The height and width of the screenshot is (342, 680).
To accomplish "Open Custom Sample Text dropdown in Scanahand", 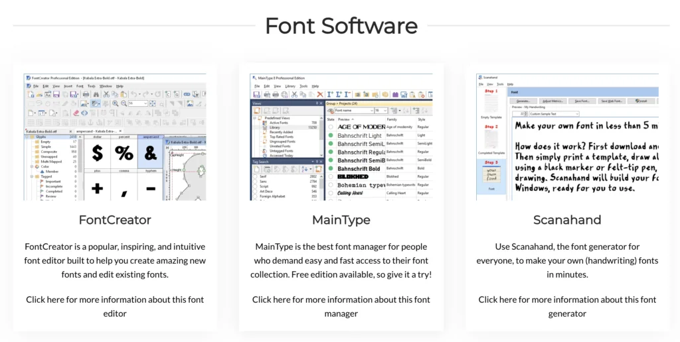I will point(554,114).
